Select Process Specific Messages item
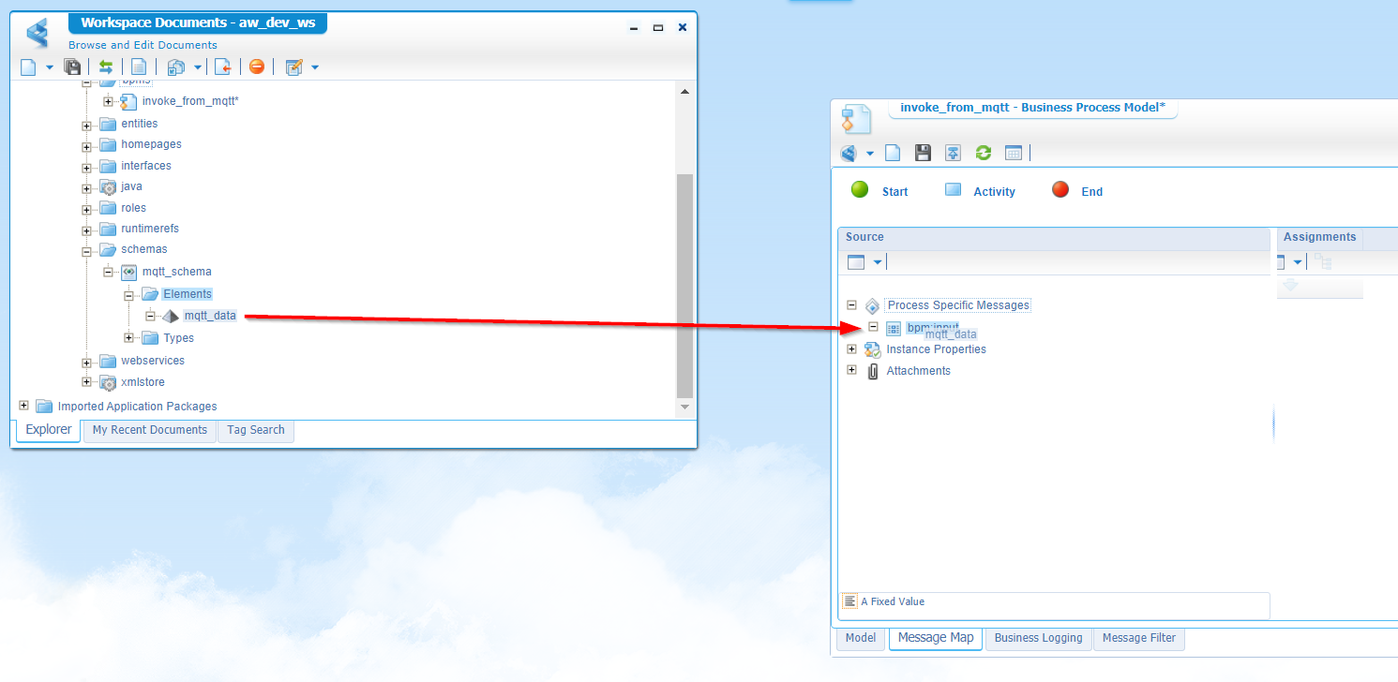This screenshot has width=1398, height=682. click(x=958, y=305)
